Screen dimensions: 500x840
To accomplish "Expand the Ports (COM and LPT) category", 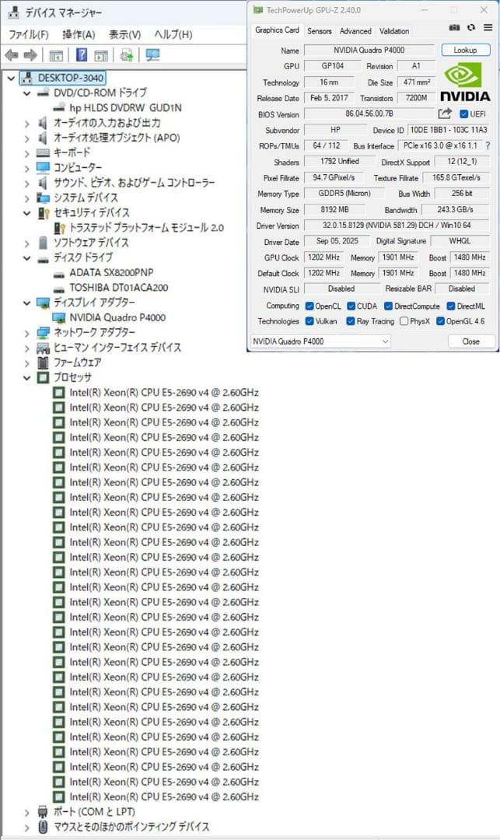I will [x=26, y=813].
